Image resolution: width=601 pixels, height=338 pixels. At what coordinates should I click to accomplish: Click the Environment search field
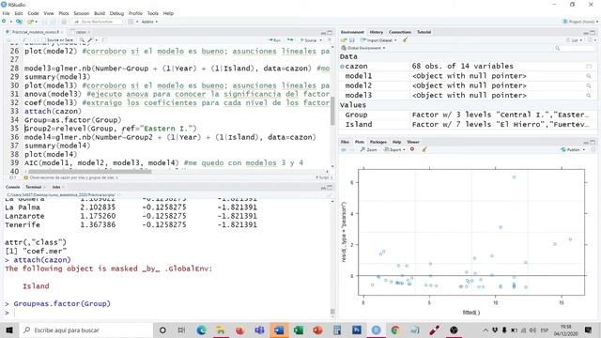575,48
